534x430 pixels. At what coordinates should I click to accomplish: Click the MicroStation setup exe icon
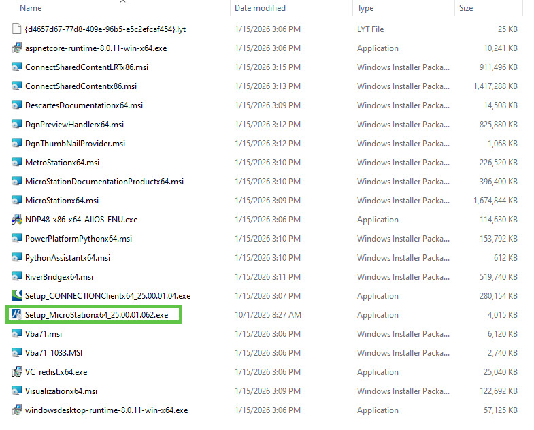click(17, 314)
